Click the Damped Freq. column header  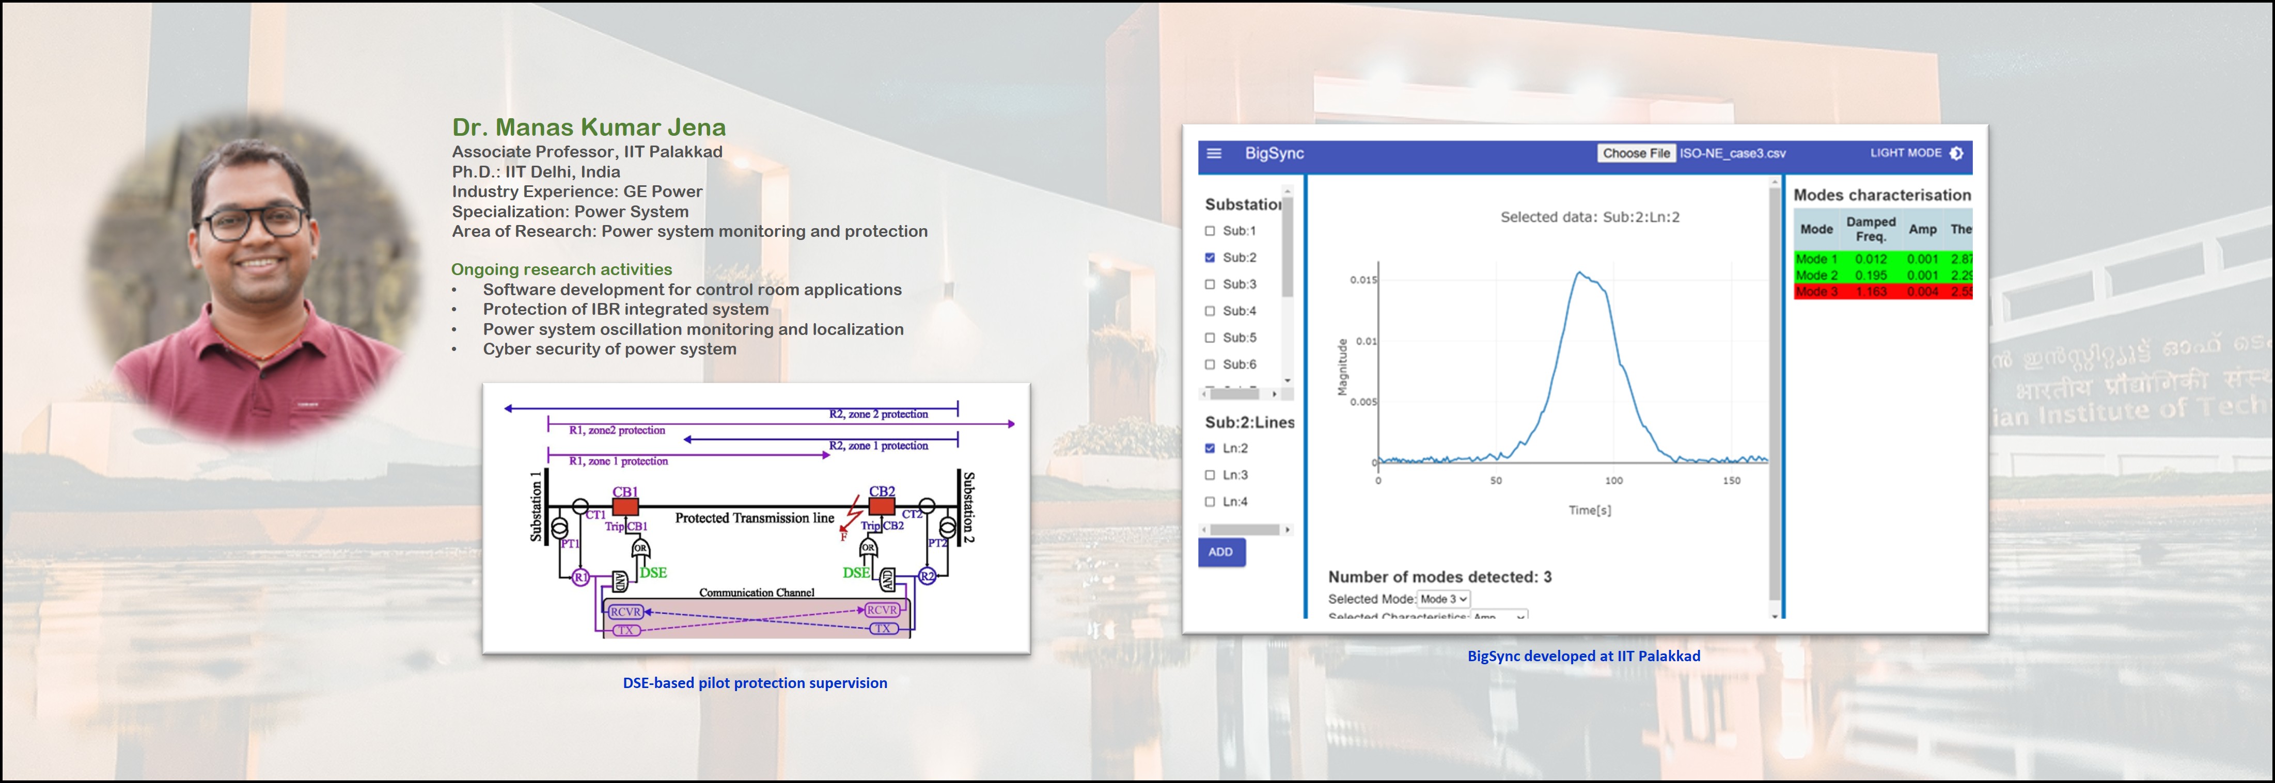(1871, 230)
